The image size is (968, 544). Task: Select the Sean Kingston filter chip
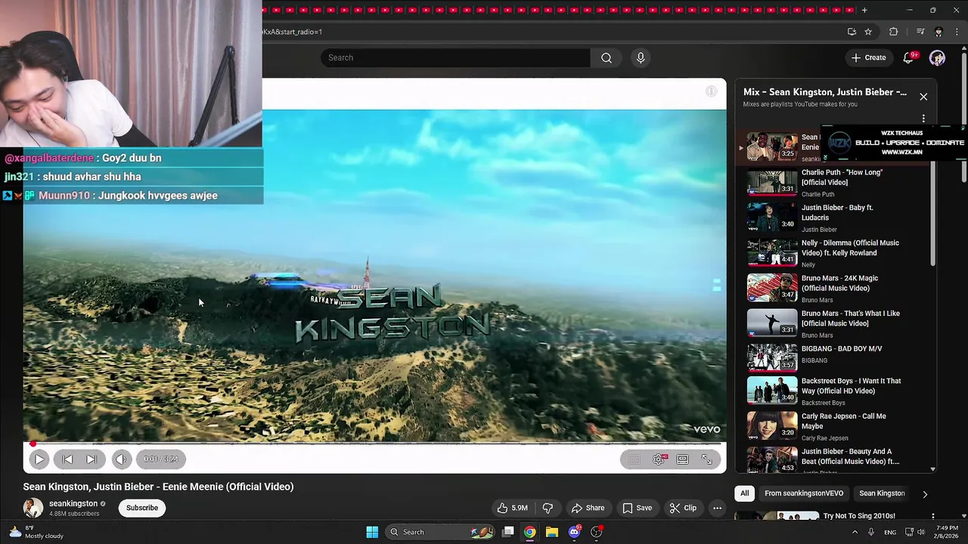tap(882, 493)
